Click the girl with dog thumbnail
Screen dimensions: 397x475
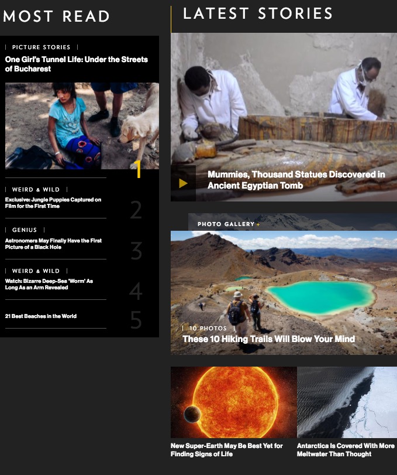(82, 126)
